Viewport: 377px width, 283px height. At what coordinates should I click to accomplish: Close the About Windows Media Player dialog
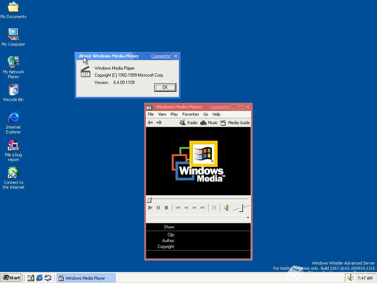pyautogui.click(x=176, y=56)
